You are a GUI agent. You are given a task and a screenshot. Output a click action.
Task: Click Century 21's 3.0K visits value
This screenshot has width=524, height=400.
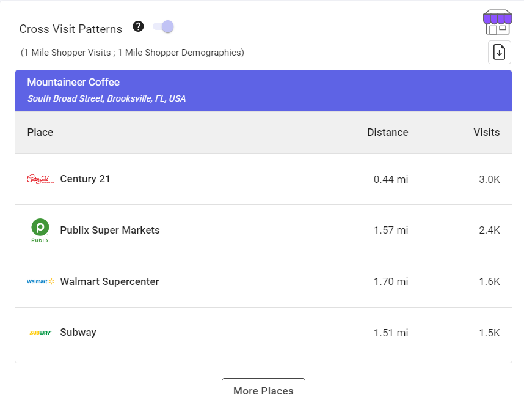coord(489,179)
